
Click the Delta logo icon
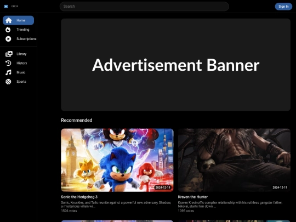tap(6, 7)
